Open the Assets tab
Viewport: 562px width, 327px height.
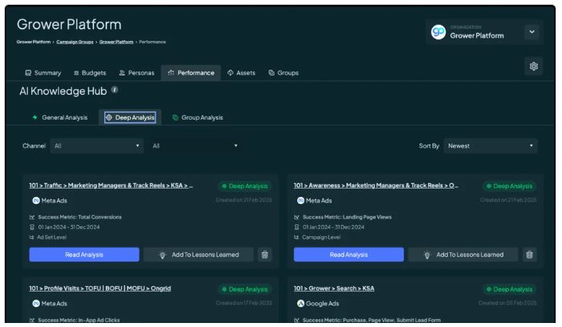[241, 73]
